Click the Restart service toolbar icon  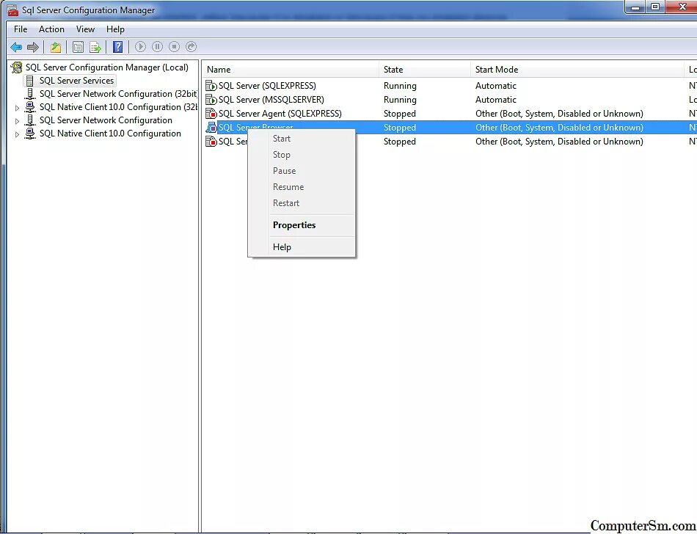191,47
